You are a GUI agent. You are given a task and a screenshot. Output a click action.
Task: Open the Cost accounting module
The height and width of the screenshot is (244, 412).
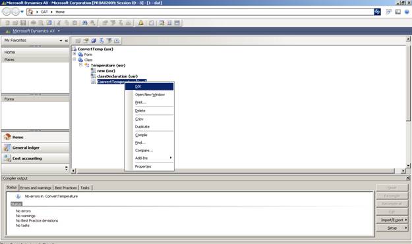tap(35, 159)
